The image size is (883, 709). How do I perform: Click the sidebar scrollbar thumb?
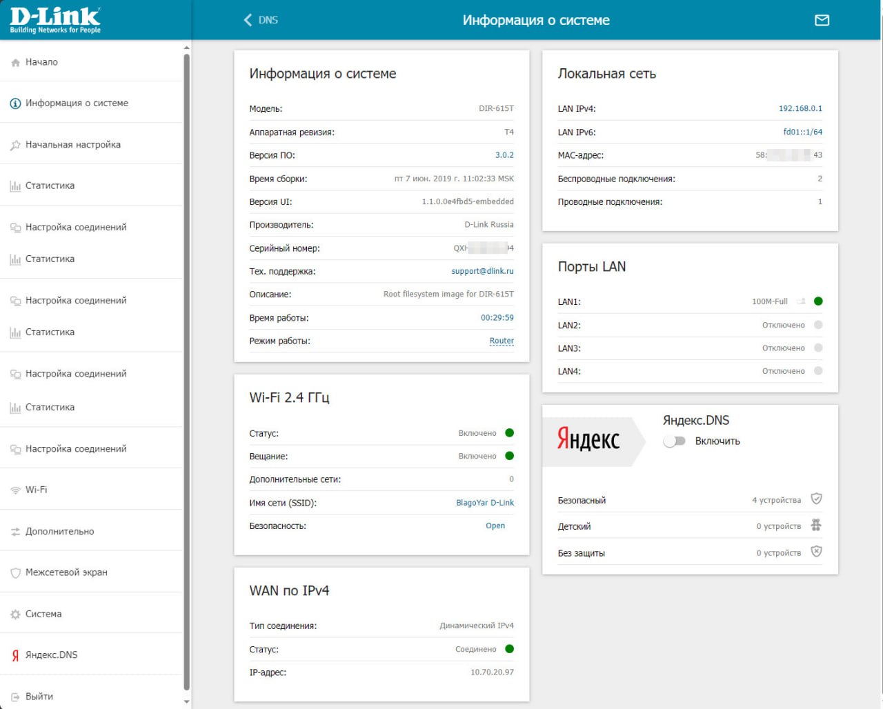point(186,372)
